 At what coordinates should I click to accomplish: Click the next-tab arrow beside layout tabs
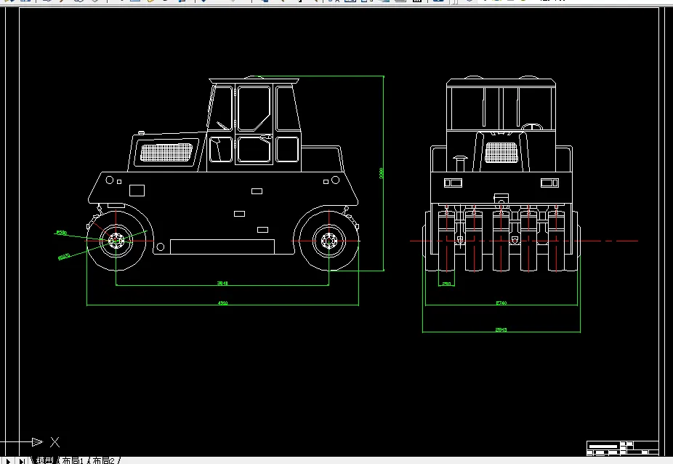(x=8, y=461)
